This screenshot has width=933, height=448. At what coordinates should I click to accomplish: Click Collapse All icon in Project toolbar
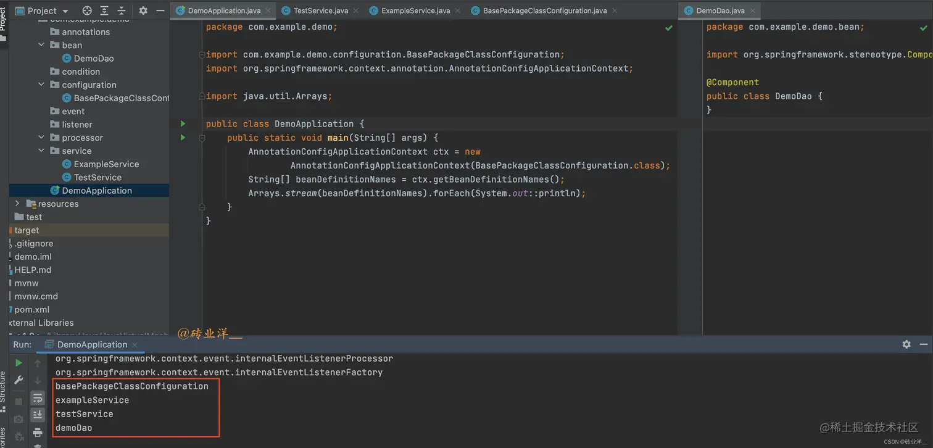coord(122,10)
